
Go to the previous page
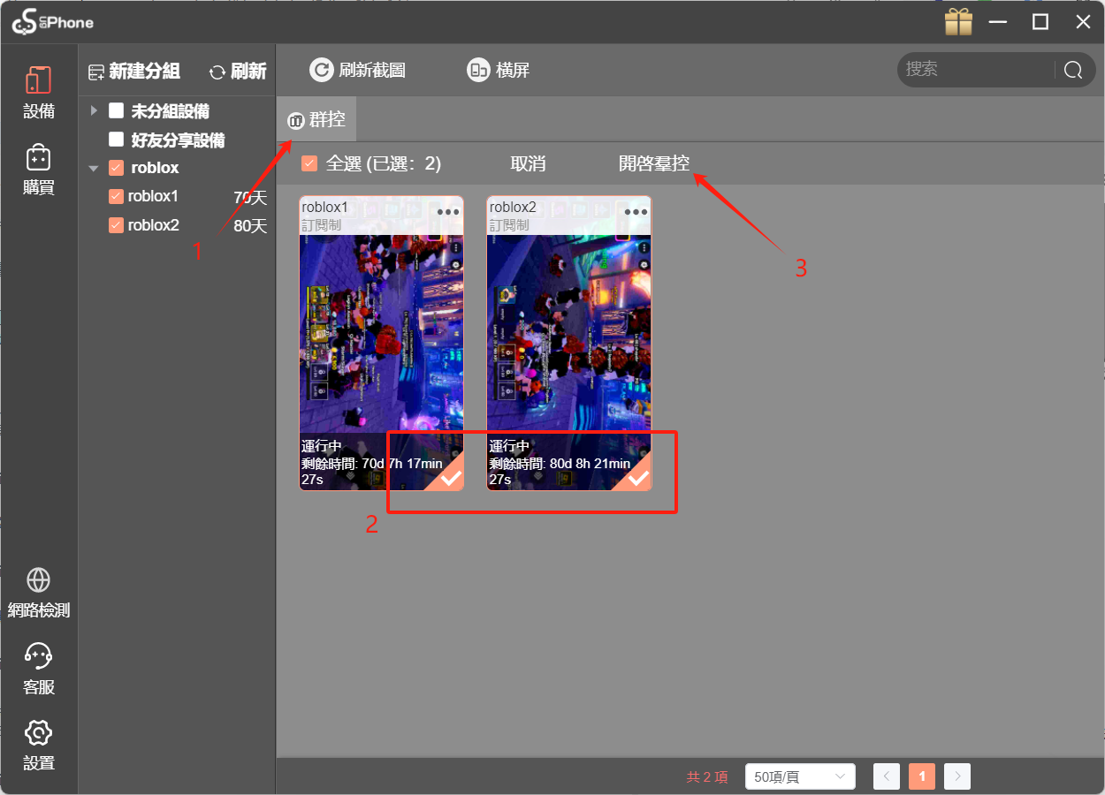coord(887,776)
